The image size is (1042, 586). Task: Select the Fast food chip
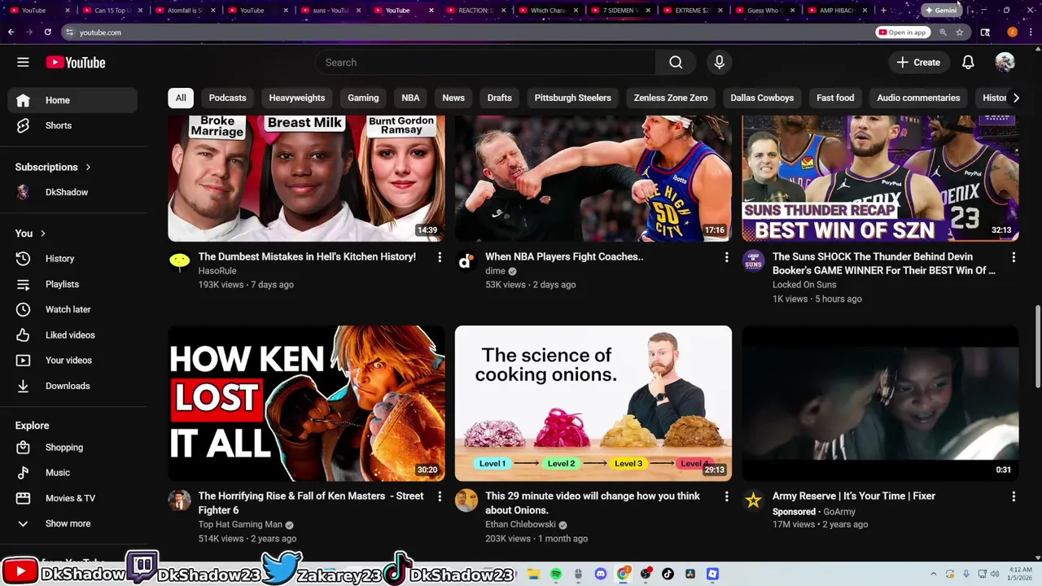pos(835,98)
